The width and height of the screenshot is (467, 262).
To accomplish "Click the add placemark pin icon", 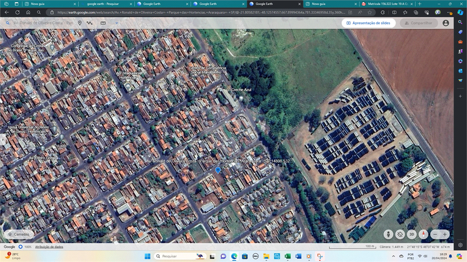I will (x=80, y=23).
